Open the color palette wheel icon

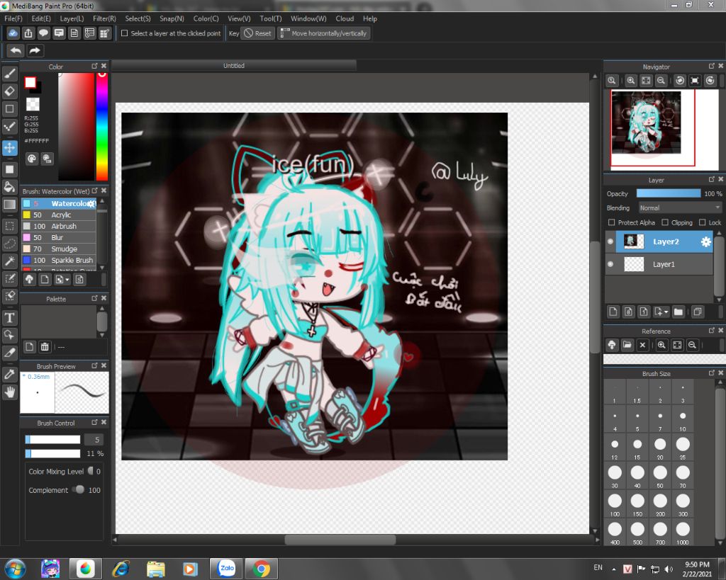tap(31, 159)
